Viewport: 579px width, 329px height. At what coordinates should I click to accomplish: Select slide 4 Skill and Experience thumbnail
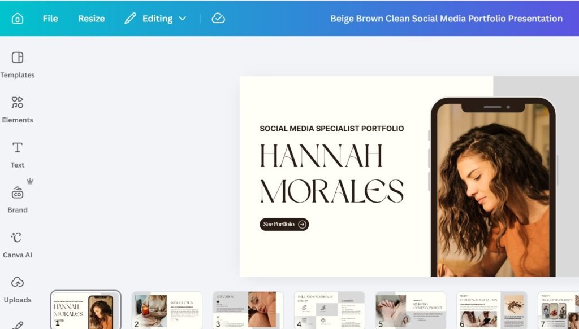[330, 310]
